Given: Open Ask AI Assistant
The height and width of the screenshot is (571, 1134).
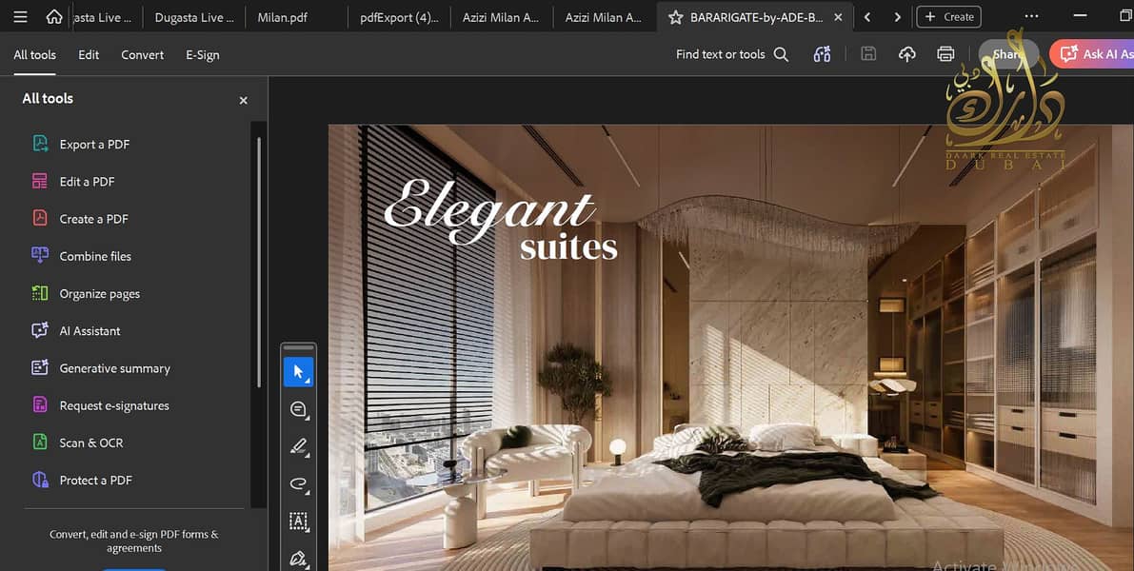Looking at the screenshot, I should pyautogui.click(x=1095, y=53).
